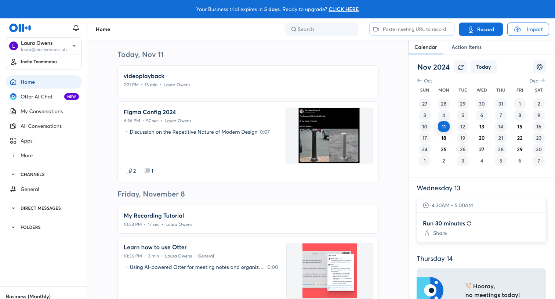The width and height of the screenshot is (555, 299).
Task: Open My Conversations
Action: click(44, 111)
